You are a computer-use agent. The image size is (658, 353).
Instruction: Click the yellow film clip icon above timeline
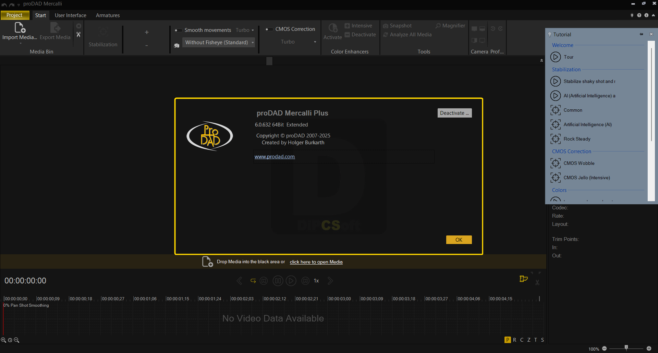pos(524,279)
